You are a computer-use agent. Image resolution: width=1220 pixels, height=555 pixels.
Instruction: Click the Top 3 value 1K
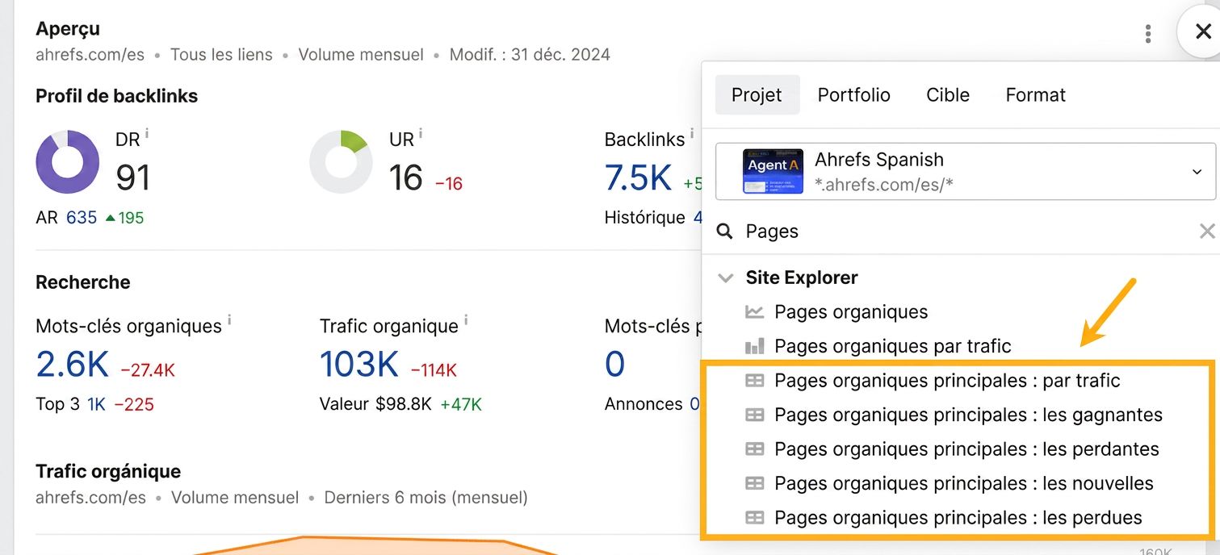click(96, 404)
